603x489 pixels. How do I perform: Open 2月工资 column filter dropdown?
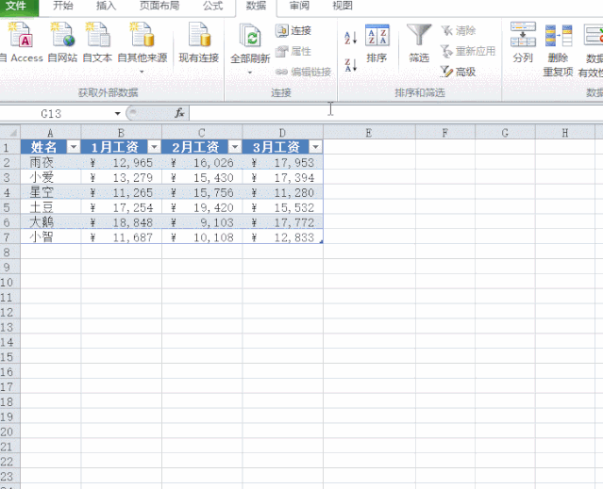(x=235, y=147)
